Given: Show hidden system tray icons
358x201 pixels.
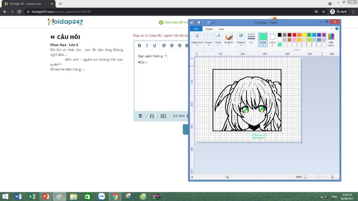Looking at the screenshot, I should [316, 197].
